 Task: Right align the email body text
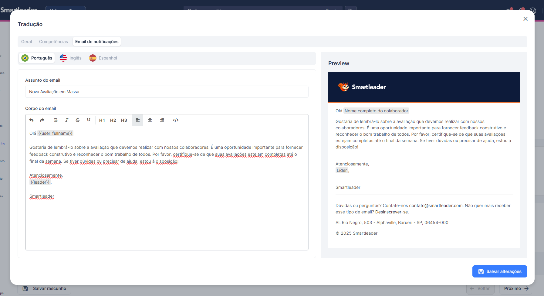click(162, 120)
